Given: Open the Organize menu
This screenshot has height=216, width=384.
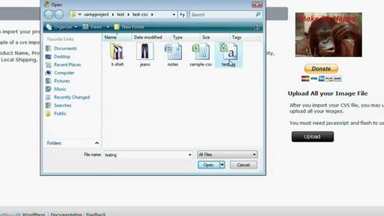Looking at the screenshot, I should pyautogui.click(x=62, y=27).
